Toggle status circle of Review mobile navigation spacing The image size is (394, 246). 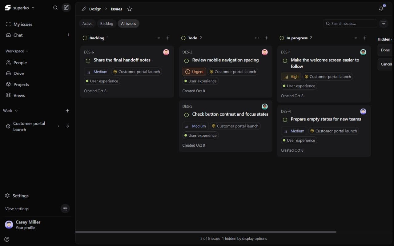click(186, 61)
